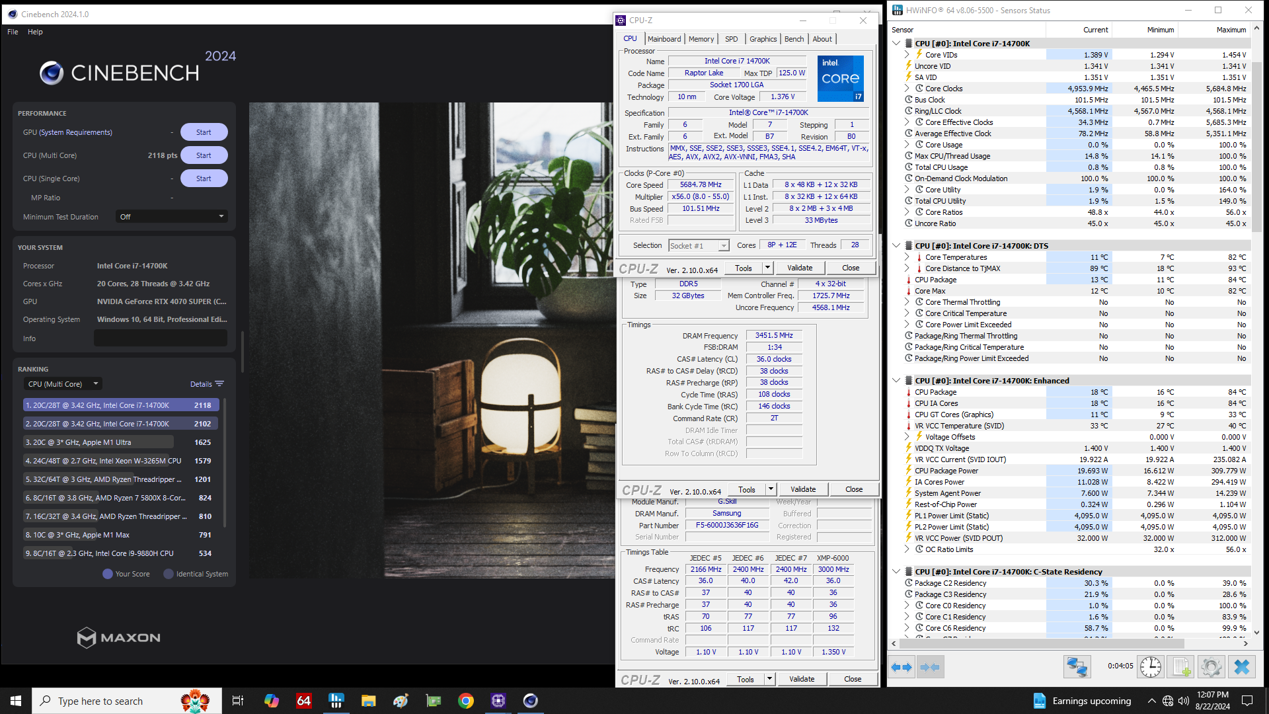
Task: Open Paint app from taskbar
Action: click(401, 701)
